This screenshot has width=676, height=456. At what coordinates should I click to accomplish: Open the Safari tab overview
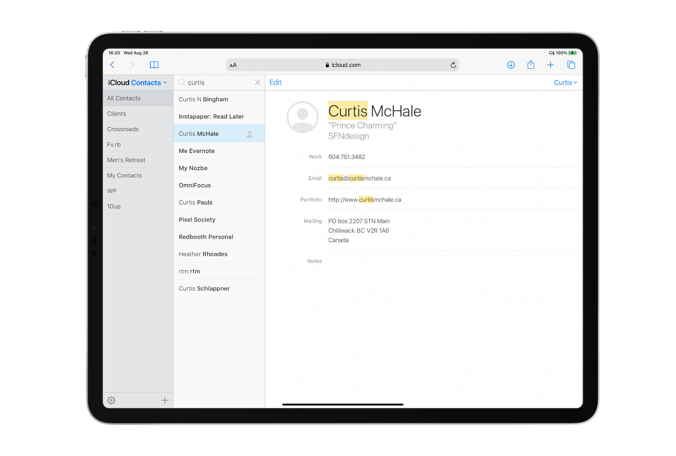click(x=571, y=65)
